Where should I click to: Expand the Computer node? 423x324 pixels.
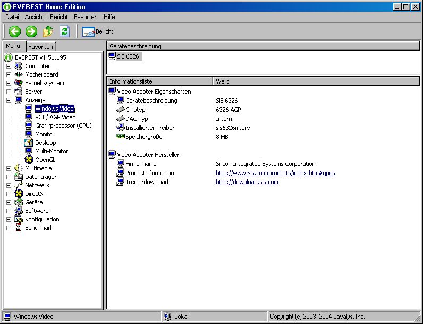9,66
